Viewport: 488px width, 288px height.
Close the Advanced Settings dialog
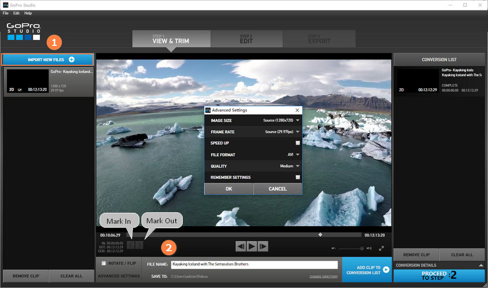tap(297, 110)
